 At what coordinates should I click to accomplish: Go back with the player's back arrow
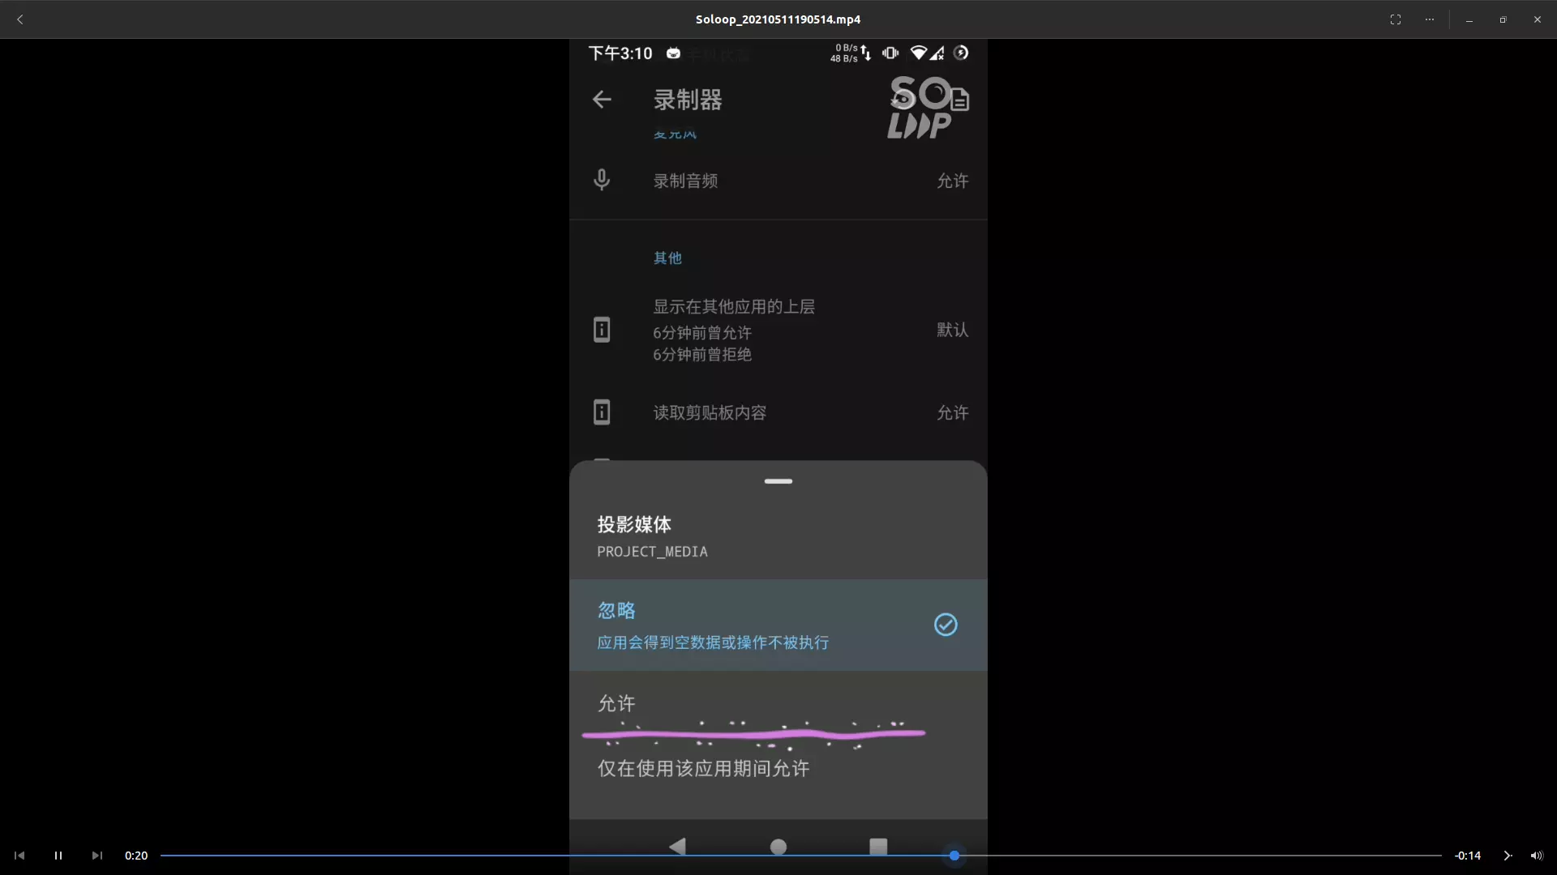pos(20,19)
